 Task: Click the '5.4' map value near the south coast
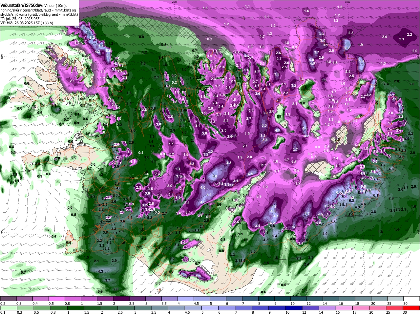point(275,236)
